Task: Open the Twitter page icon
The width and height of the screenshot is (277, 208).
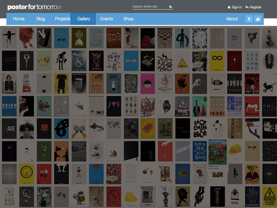Action: 258,19
